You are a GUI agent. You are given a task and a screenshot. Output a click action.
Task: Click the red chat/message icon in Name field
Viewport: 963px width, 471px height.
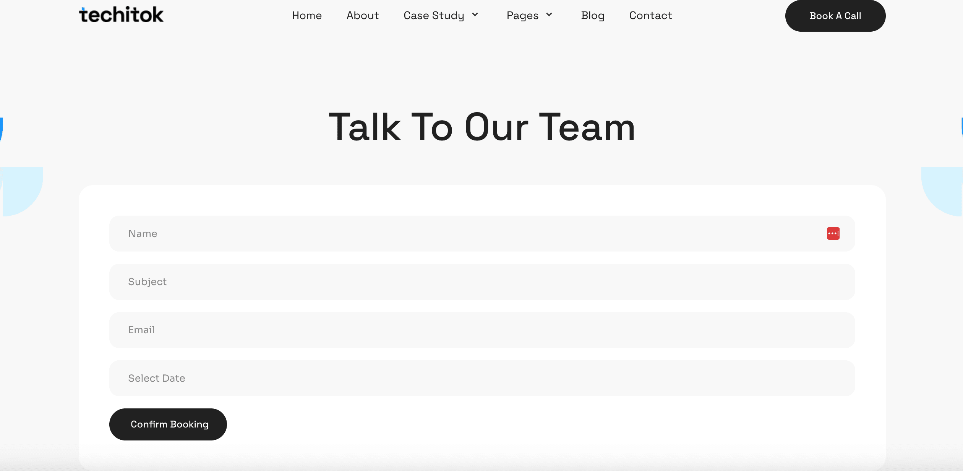click(833, 233)
